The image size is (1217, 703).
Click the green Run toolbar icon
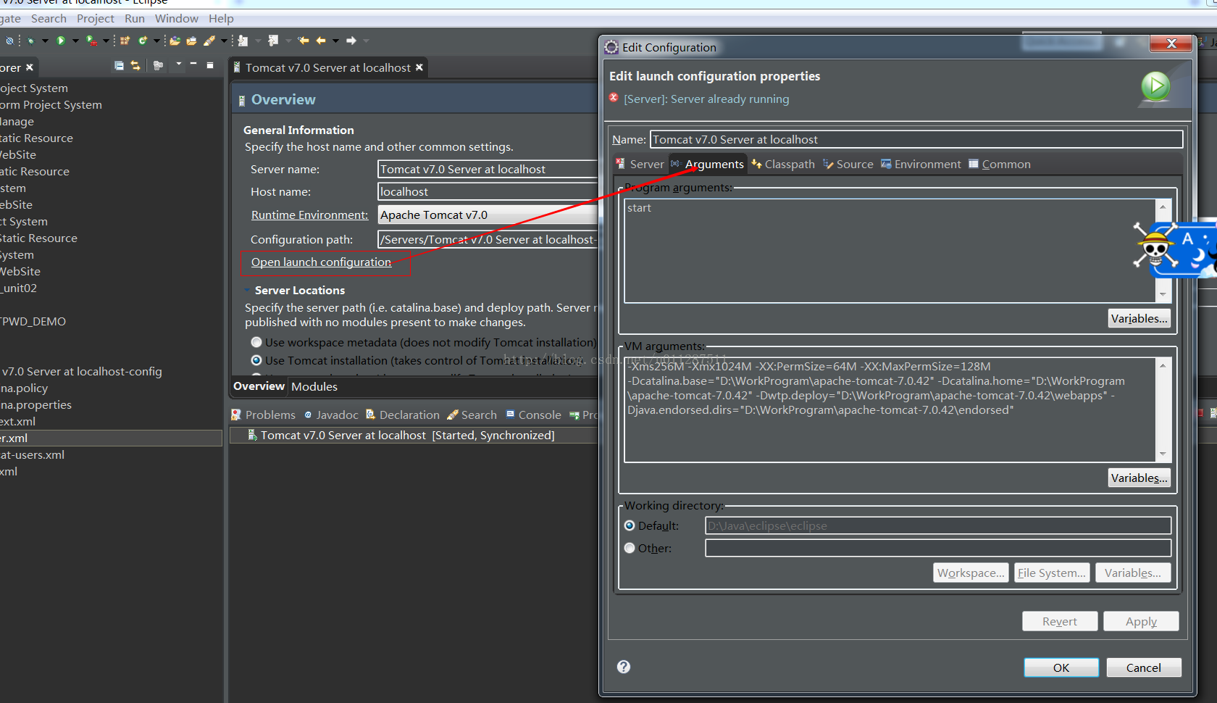tap(61, 41)
